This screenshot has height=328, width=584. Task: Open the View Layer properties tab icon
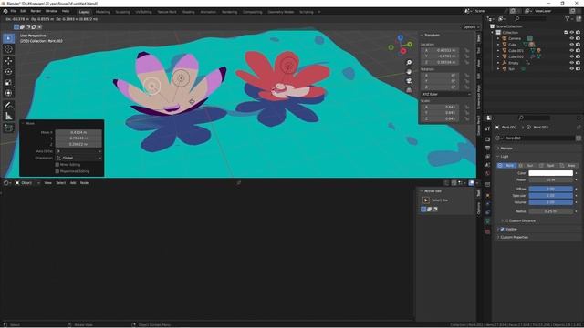(x=487, y=157)
